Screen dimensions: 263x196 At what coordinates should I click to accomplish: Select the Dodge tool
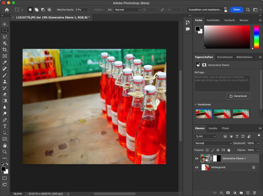point(5,113)
